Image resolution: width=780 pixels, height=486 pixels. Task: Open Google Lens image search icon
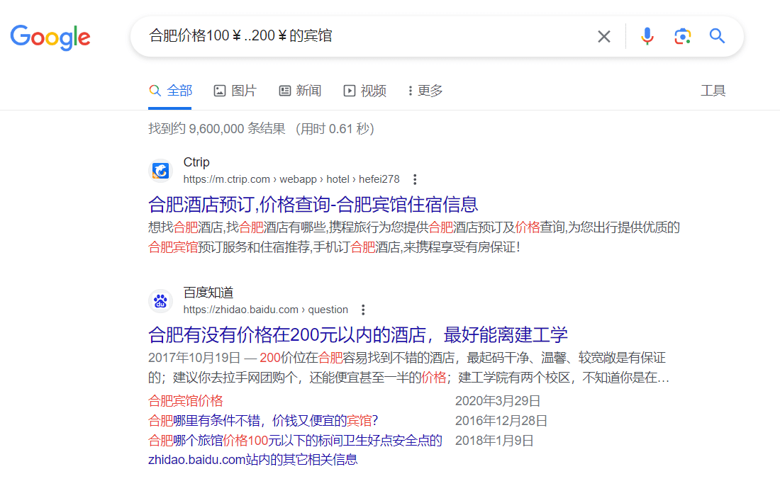click(x=682, y=36)
